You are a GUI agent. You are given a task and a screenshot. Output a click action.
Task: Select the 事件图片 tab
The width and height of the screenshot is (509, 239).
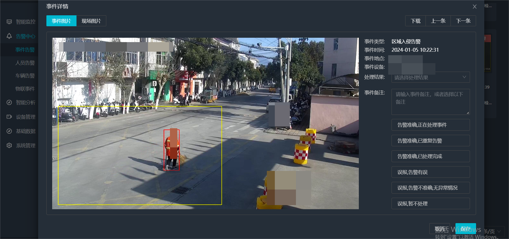[x=61, y=21]
